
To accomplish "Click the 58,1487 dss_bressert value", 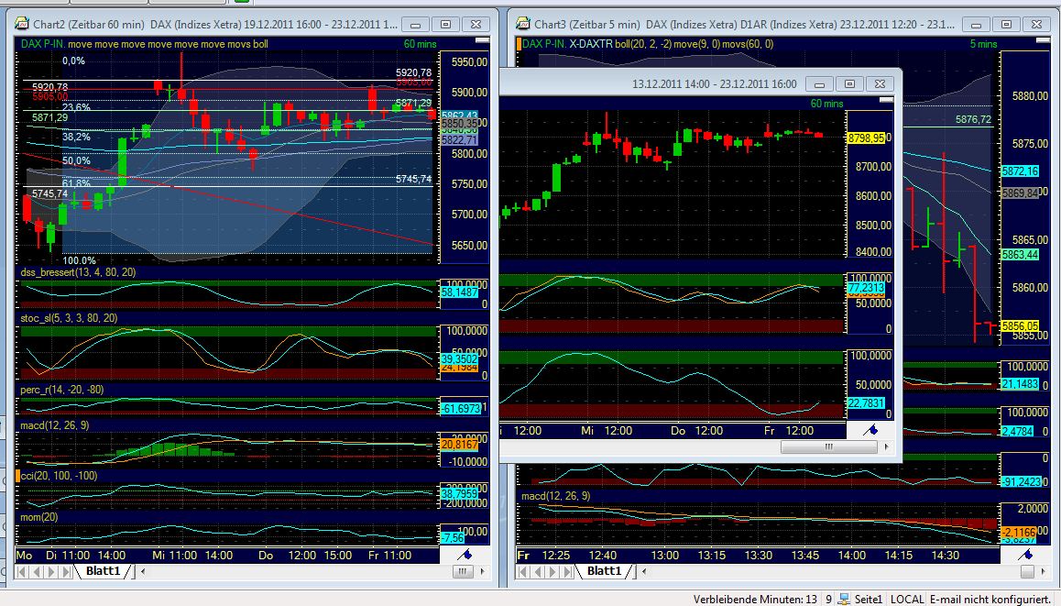I will coord(459,292).
